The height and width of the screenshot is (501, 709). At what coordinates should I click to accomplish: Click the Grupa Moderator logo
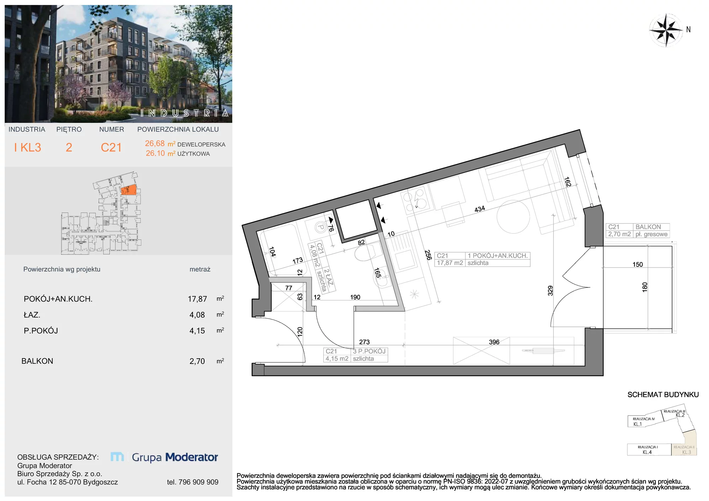pos(164,457)
